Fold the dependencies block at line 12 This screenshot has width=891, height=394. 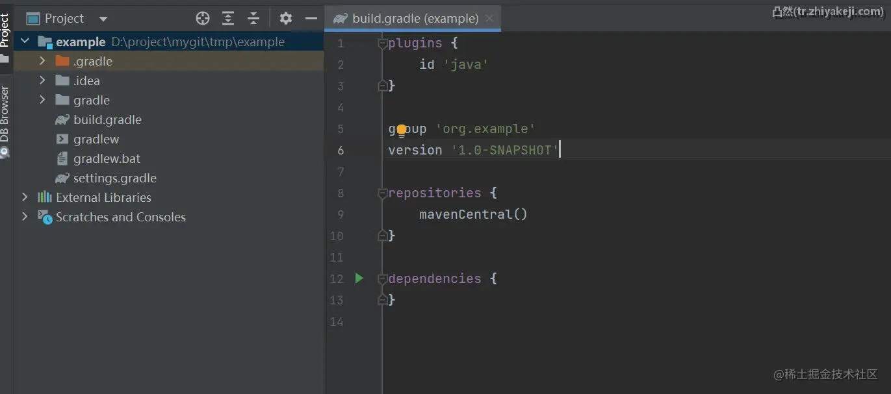pyautogui.click(x=383, y=279)
